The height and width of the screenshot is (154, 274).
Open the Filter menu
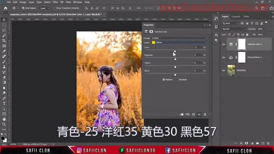click(x=55, y=2)
